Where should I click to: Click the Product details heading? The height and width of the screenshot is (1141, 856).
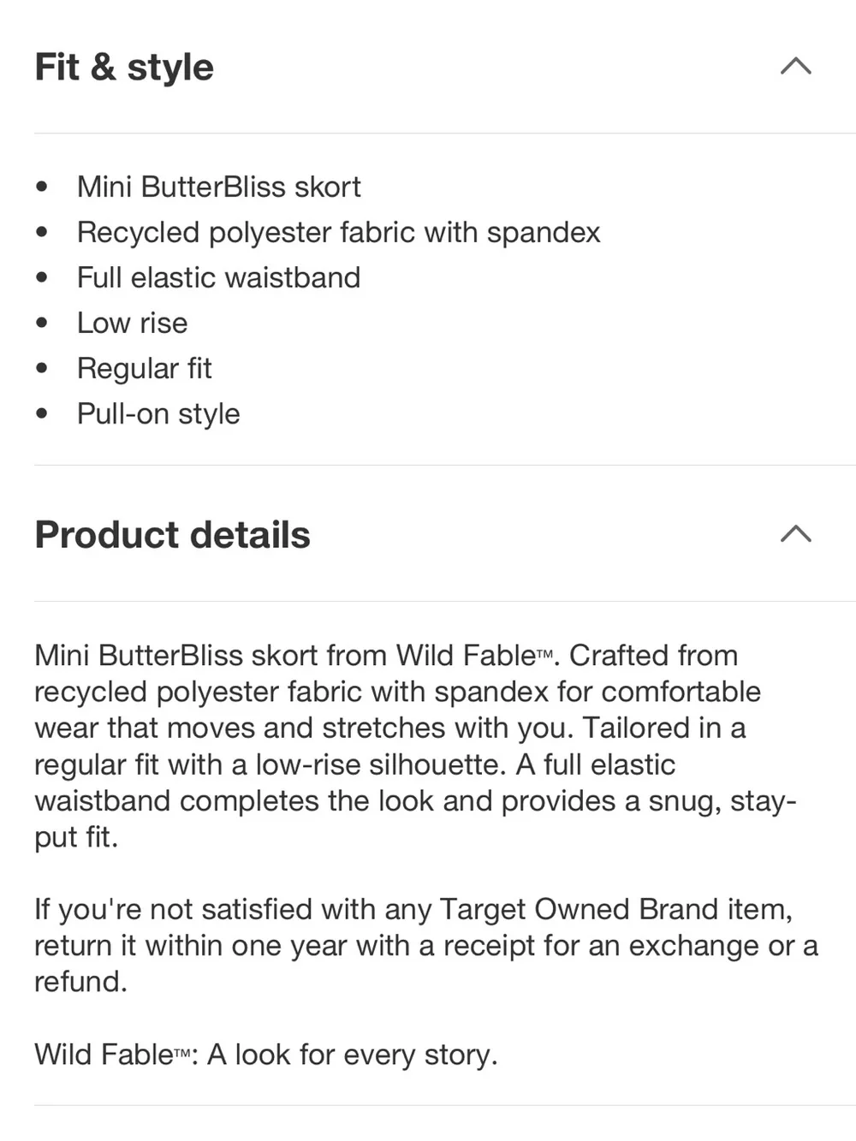(172, 534)
